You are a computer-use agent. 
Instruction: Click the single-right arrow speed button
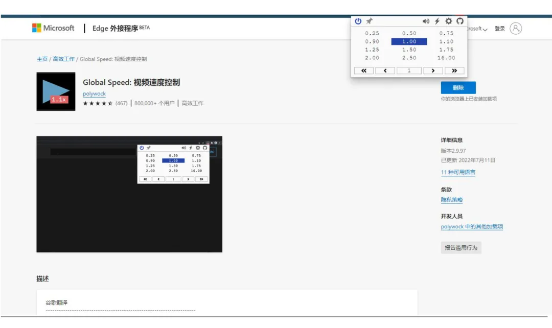pyautogui.click(x=433, y=71)
